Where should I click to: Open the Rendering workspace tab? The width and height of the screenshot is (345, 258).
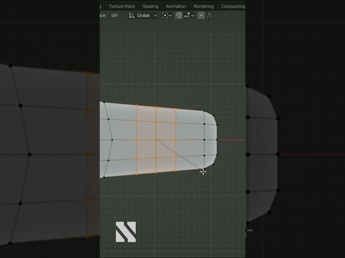(204, 6)
